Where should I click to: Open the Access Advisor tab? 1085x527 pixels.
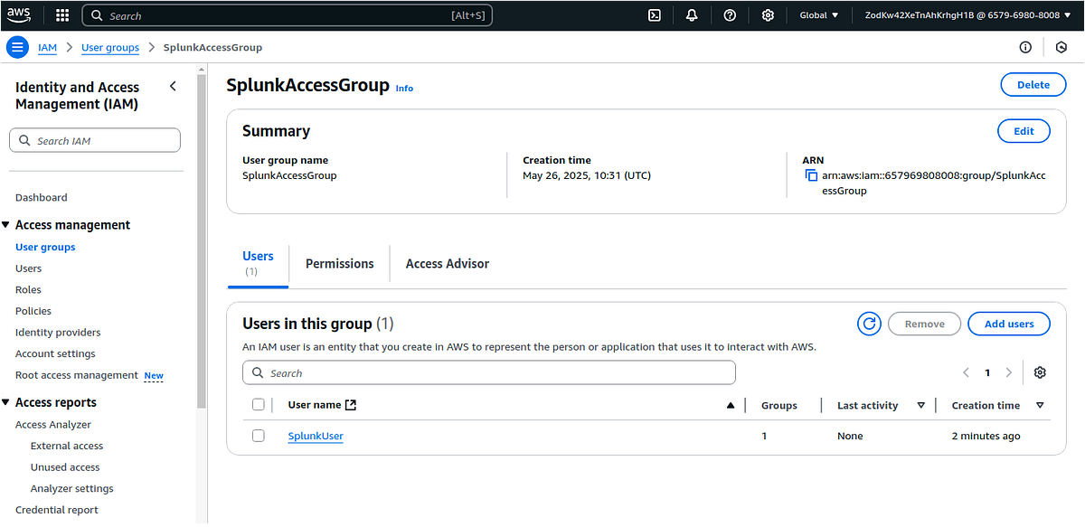447,263
